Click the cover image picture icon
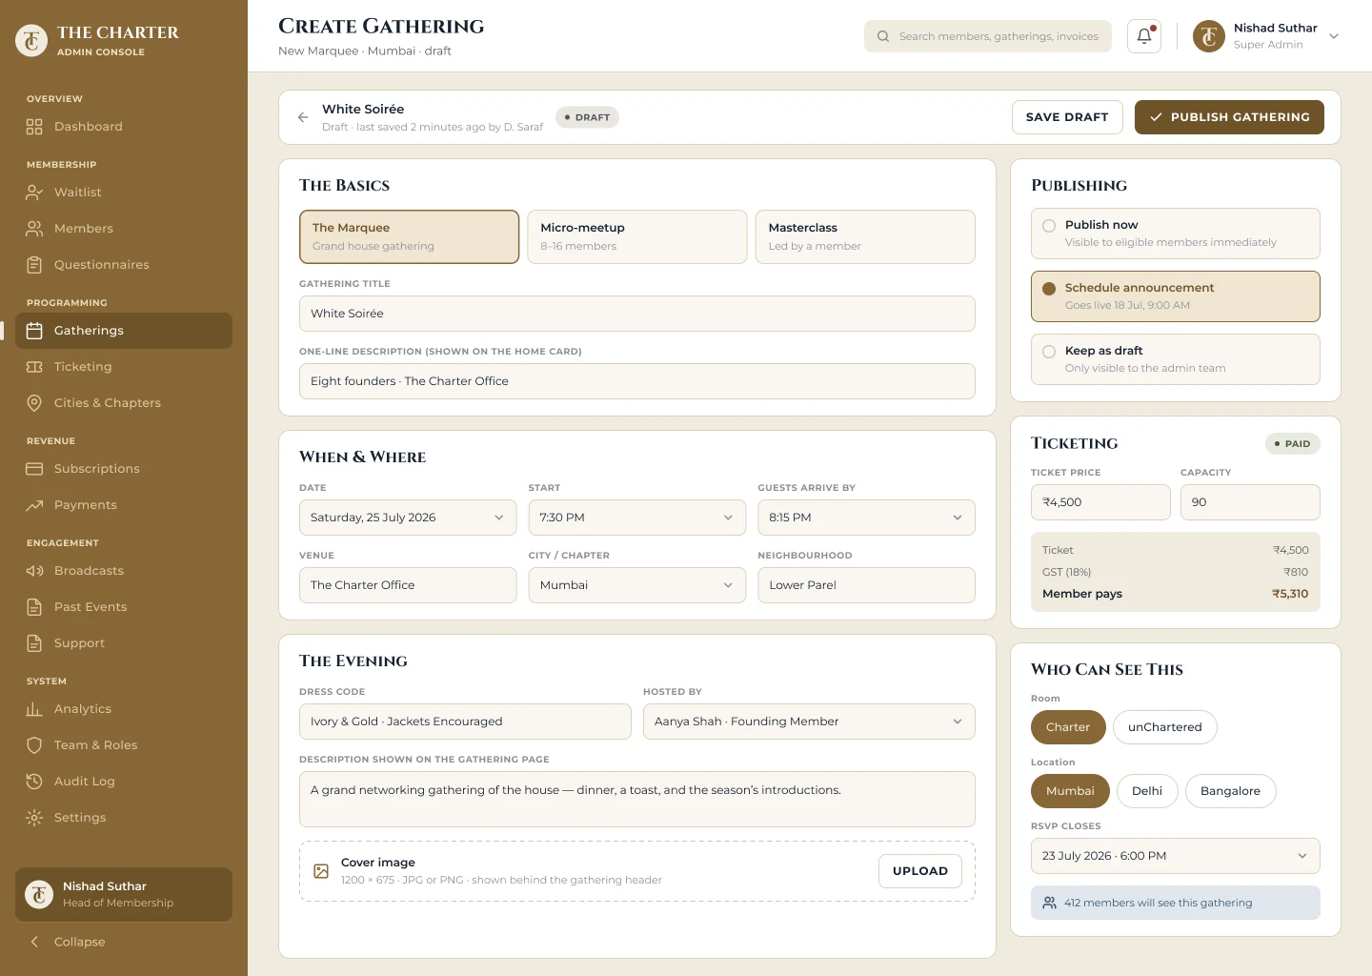This screenshot has width=1372, height=976. coord(321,871)
